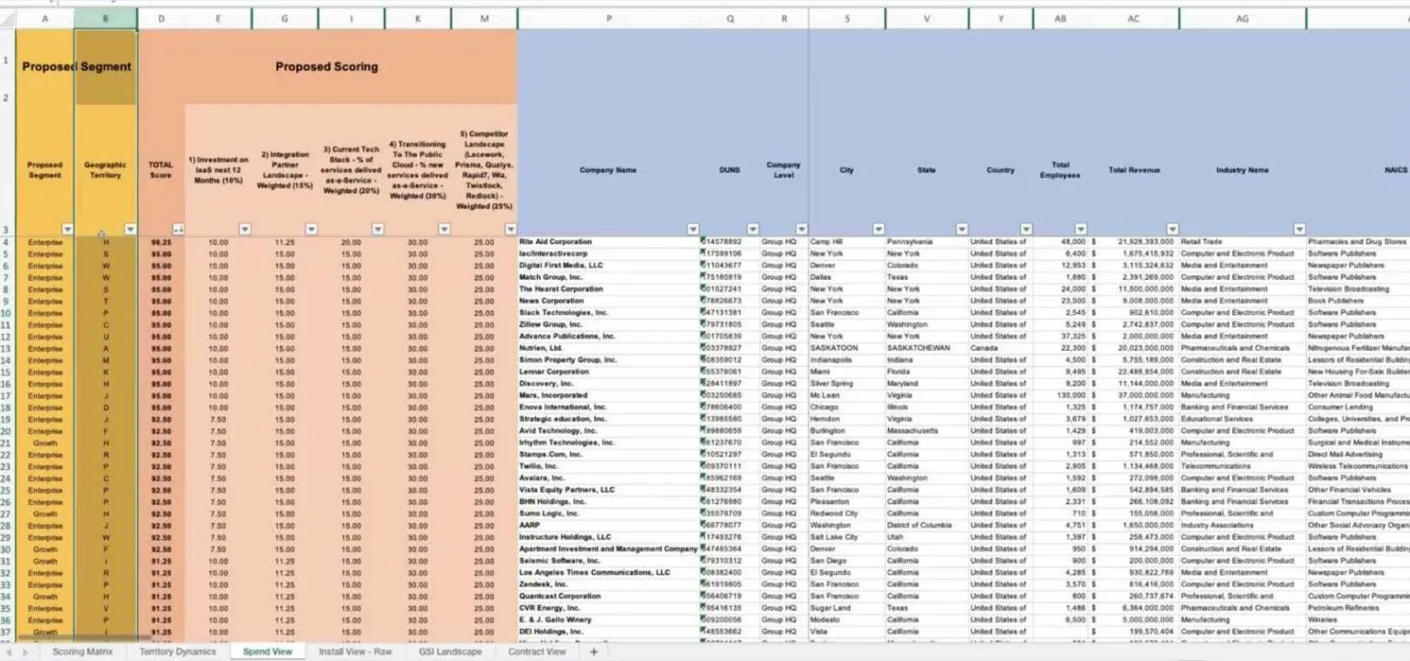This screenshot has width=1410, height=661.
Task: Open the Competitor Landscape filter dropdown
Action: pyautogui.click(x=510, y=229)
